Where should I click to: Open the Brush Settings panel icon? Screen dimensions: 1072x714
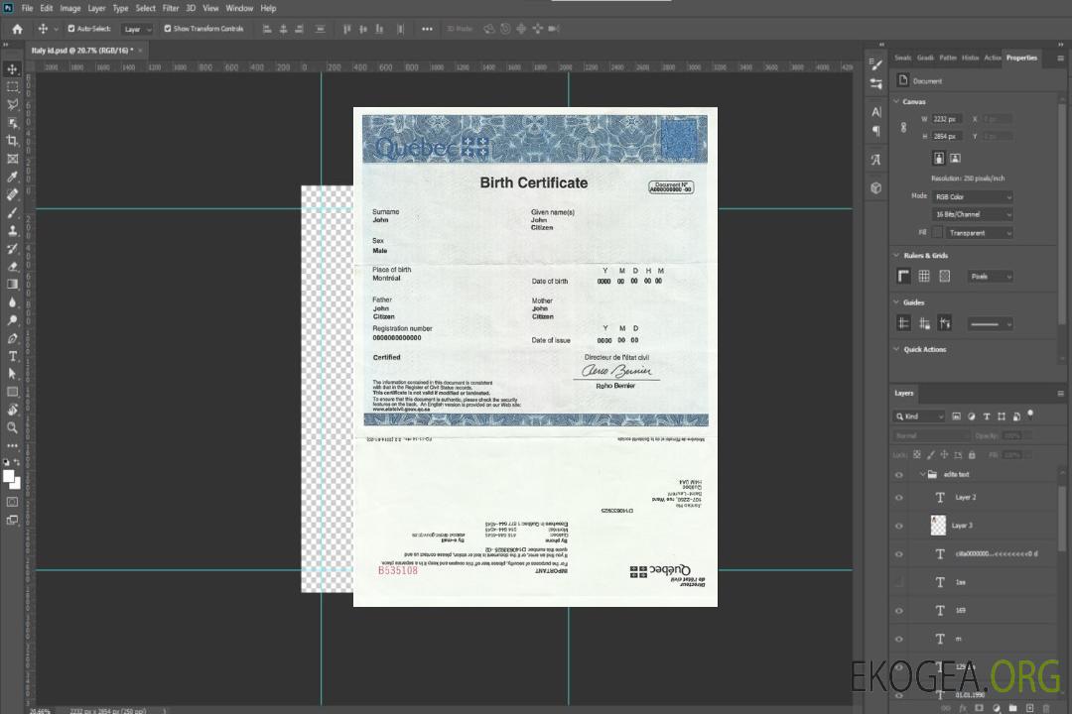click(876, 64)
